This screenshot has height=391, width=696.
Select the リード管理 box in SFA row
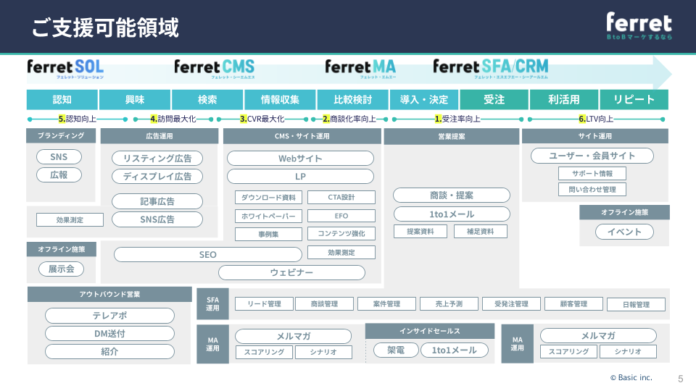tap(264, 304)
